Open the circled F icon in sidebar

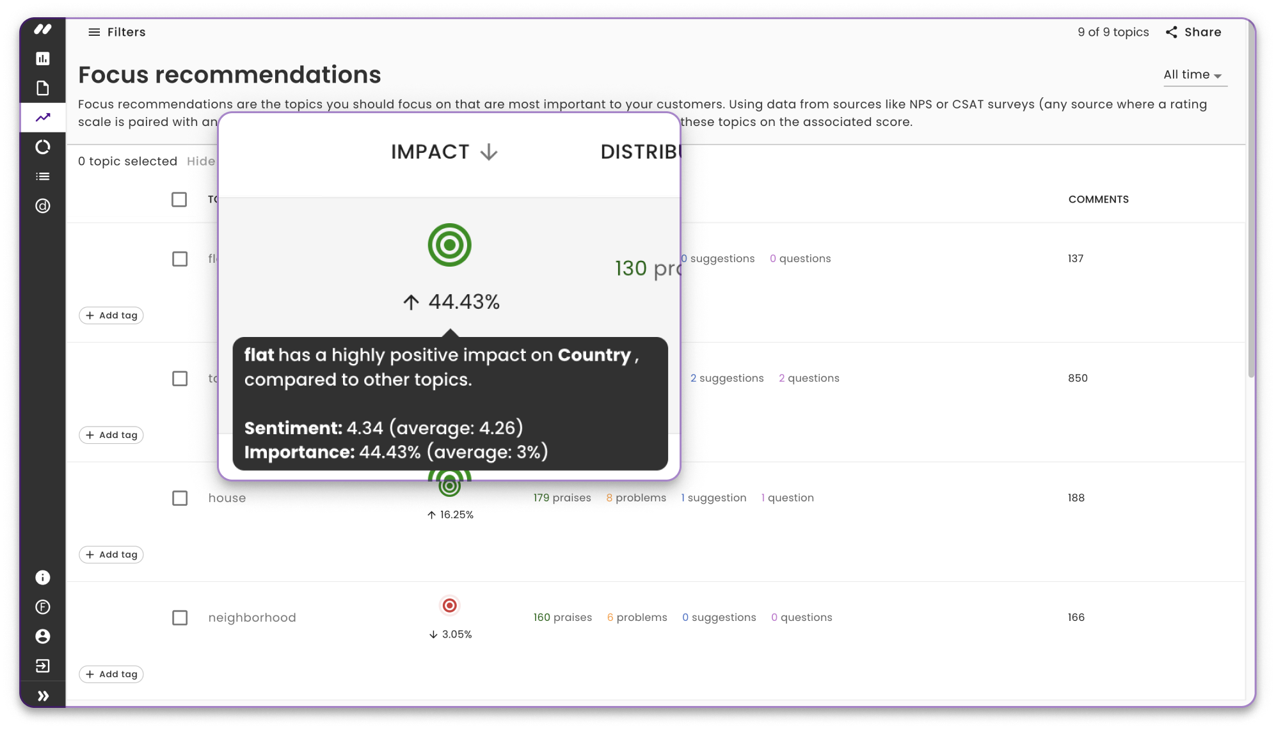pos(43,607)
